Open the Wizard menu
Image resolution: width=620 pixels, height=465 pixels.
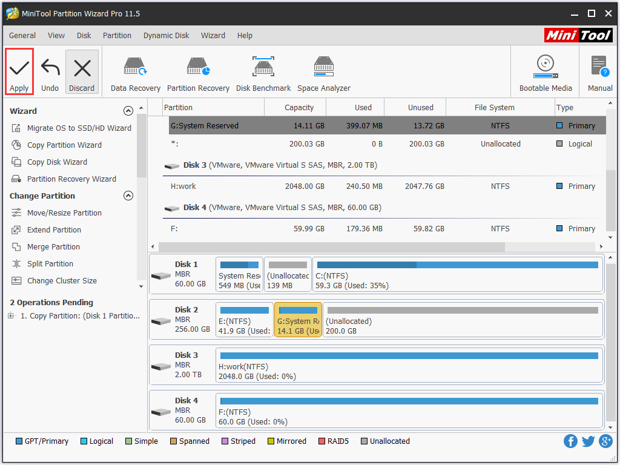point(213,36)
